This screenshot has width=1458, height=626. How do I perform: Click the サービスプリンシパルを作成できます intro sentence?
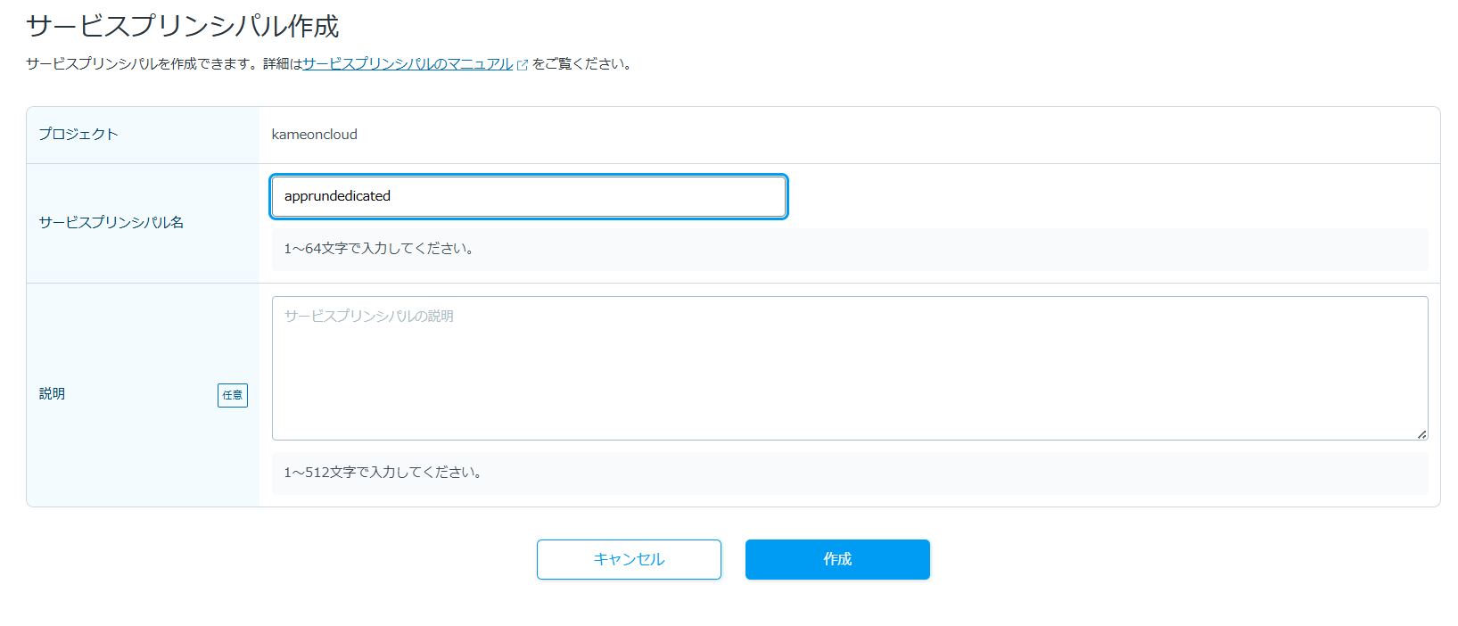(143, 64)
